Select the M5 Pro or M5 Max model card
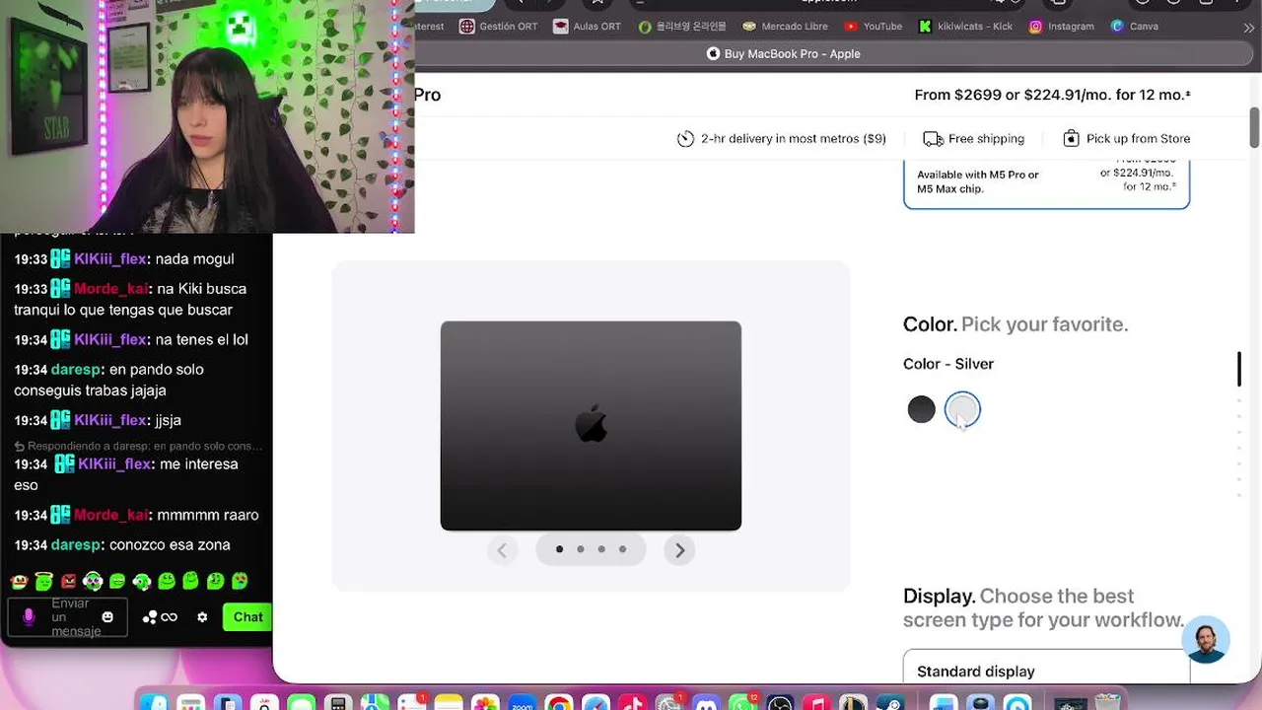Image resolution: width=1262 pixels, height=710 pixels. click(1046, 182)
